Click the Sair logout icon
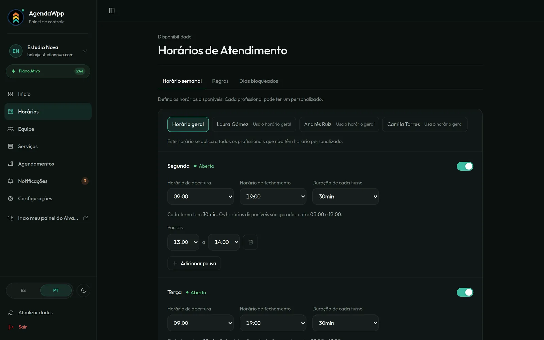Image resolution: width=544 pixels, height=340 pixels. point(11,327)
